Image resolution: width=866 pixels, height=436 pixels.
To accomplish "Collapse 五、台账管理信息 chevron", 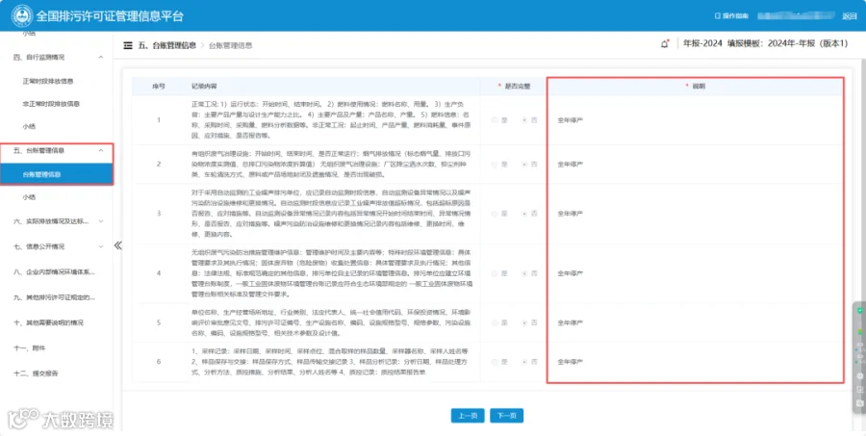I will [x=100, y=150].
